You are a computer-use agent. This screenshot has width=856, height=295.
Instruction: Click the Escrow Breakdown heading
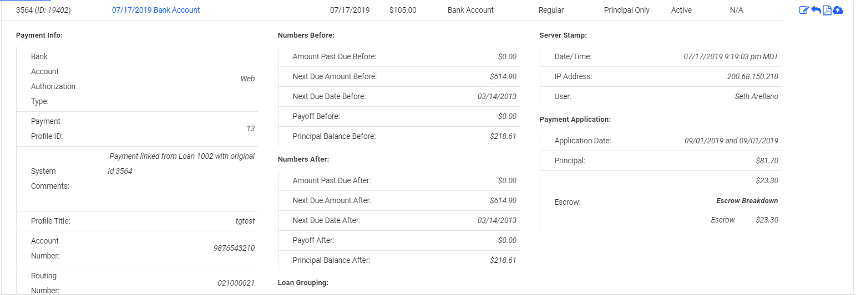[747, 200]
